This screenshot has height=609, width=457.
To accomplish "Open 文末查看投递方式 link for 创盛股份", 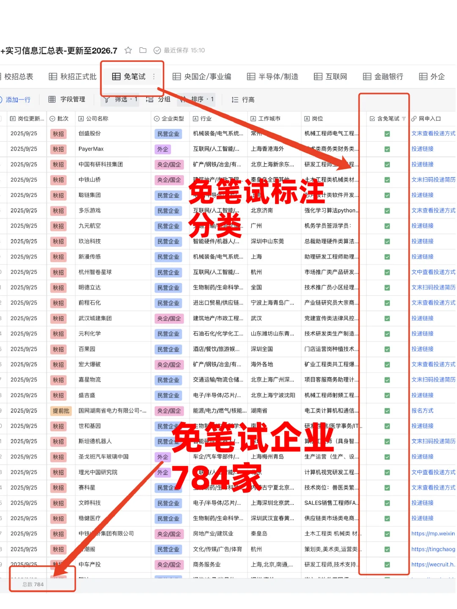I will click(433, 134).
